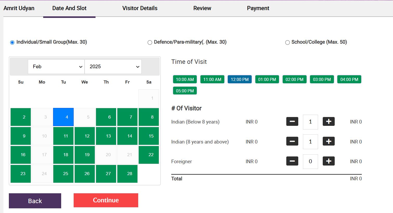
Task: Reduce Foreigner visitor count with minus
Action: coord(292,161)
